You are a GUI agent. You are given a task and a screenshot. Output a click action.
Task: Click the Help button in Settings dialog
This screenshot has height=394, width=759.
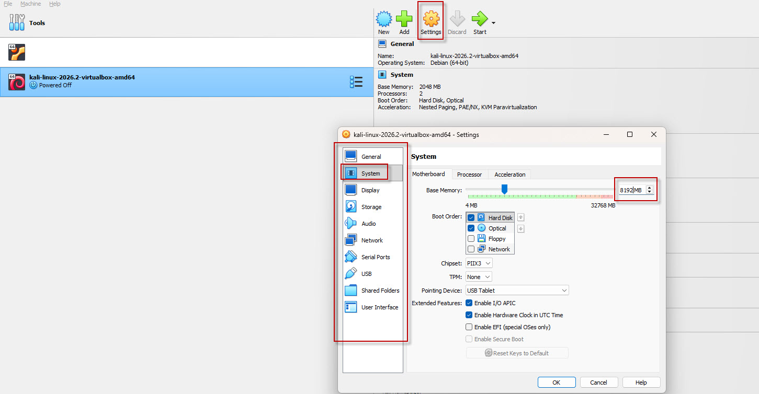coord(641,383)
